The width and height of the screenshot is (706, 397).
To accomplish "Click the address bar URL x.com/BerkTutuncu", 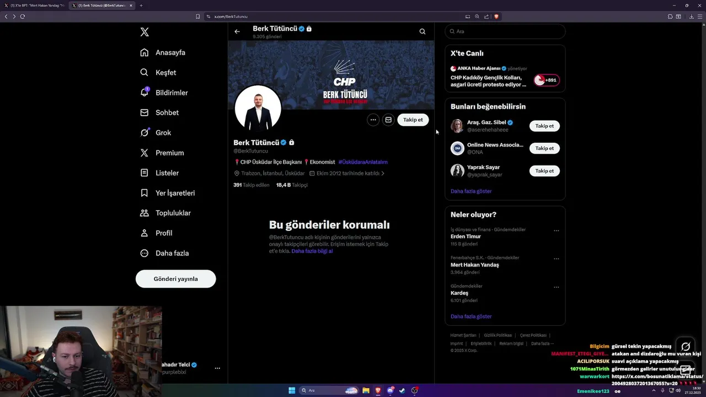I will click(231, 17).
